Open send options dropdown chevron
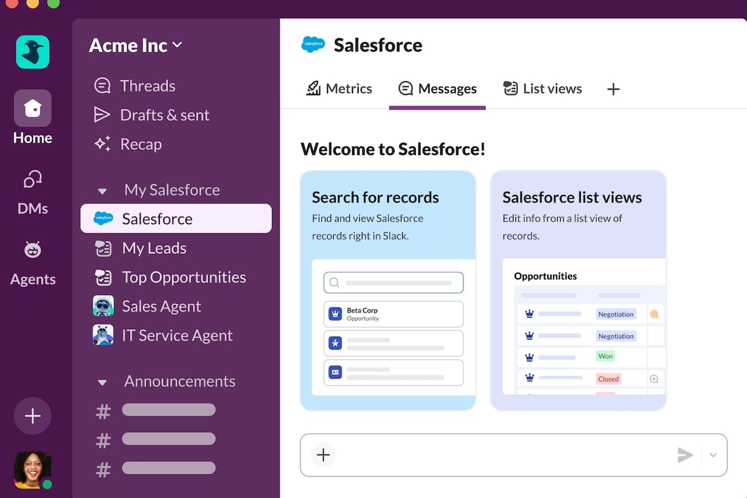Screen dimensions: 747x498 tap(713, 455)
